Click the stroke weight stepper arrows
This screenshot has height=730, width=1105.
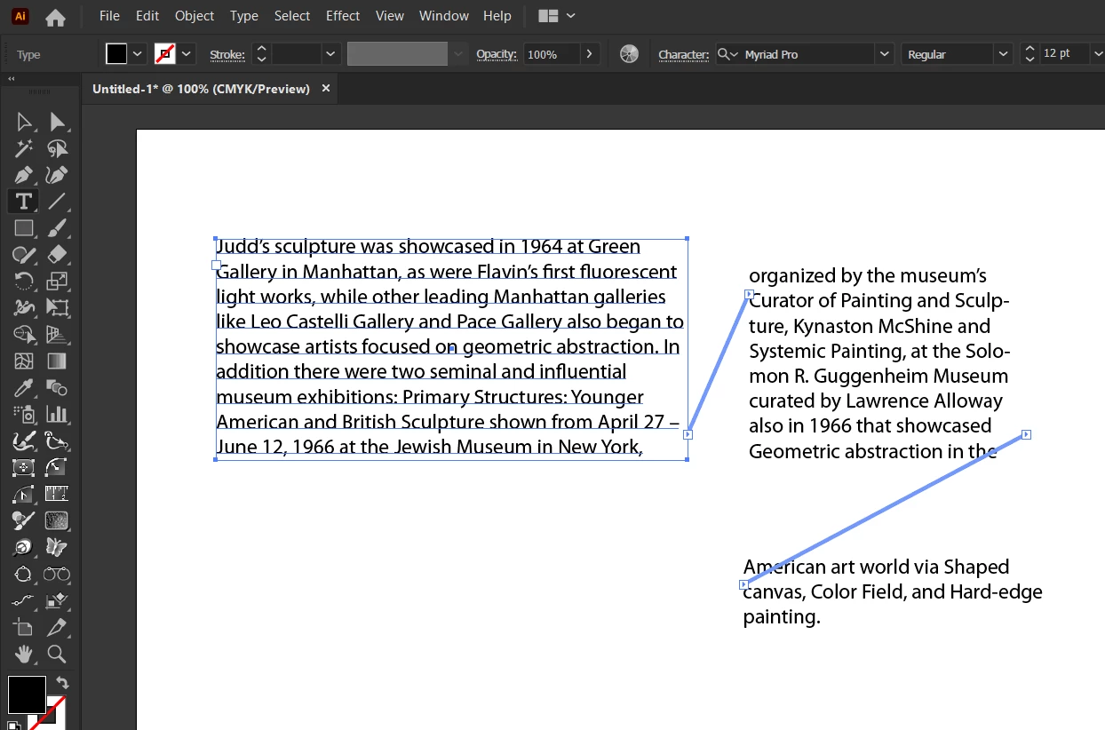[x=261, y=54]
